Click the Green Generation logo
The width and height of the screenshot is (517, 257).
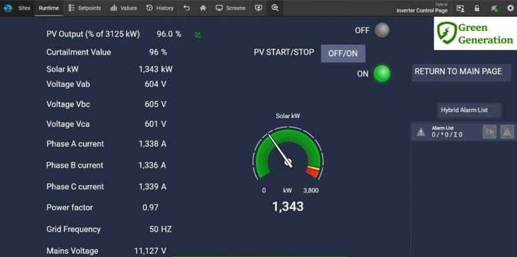click(x=475, y=34)
